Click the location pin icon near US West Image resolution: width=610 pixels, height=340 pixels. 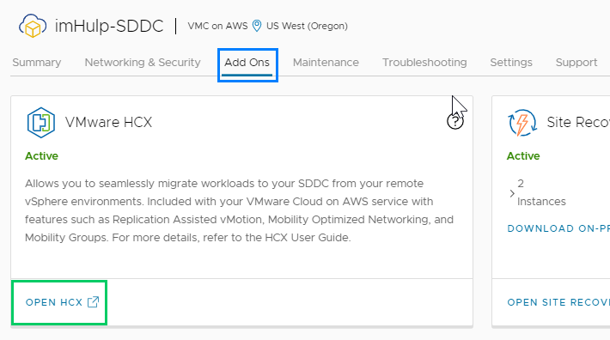tap(257, 26)
